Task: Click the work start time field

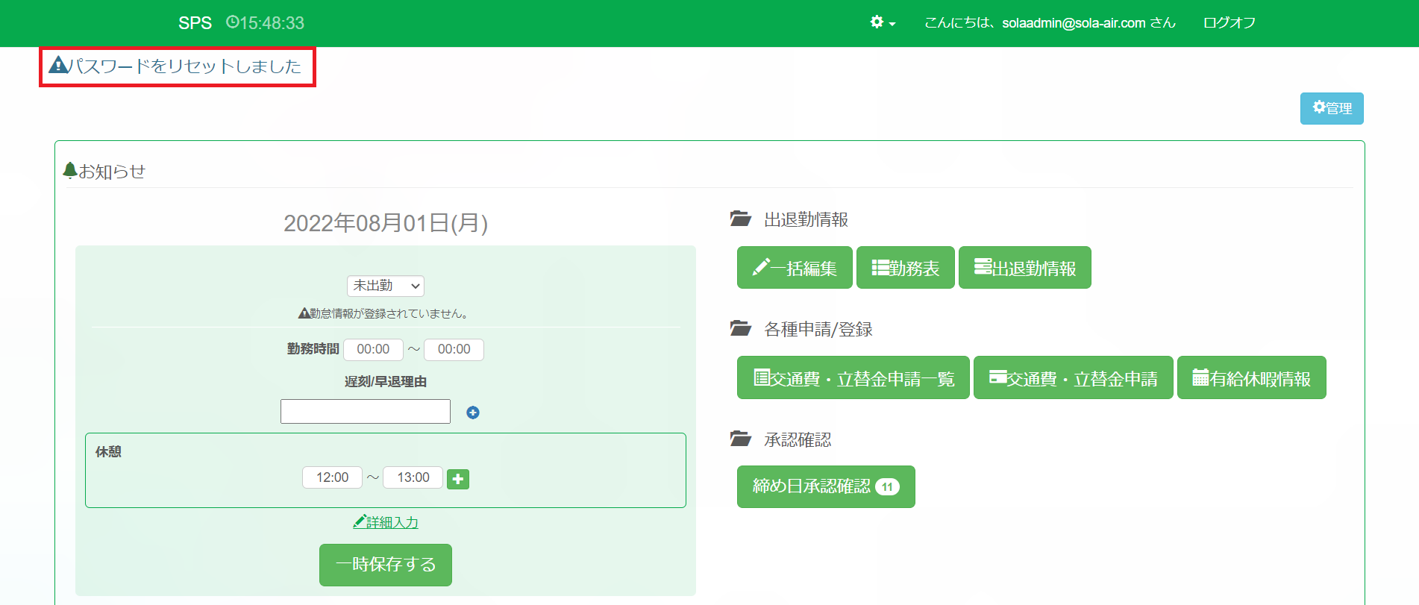Action: point(373,349)
